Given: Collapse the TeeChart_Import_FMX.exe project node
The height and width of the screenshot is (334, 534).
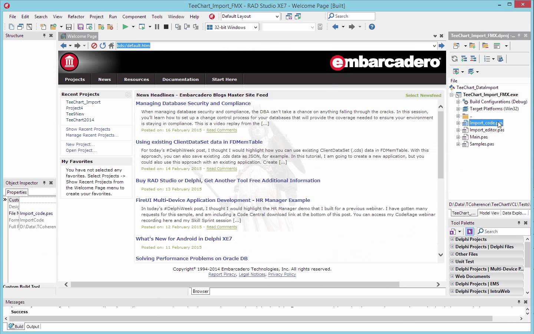Looking at the screenshot, I should (x=452, y=95).
